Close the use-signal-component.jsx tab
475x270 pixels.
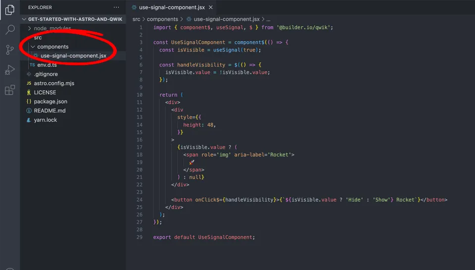point(211,7)
